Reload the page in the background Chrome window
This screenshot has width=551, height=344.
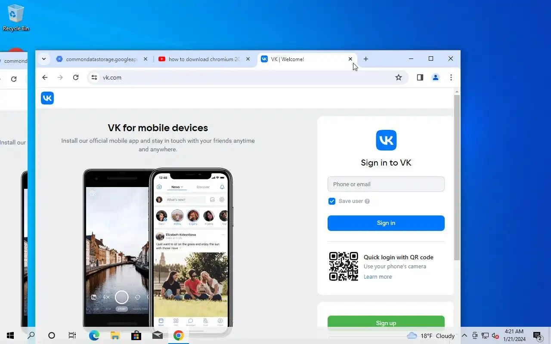pyautogui.click(x=14, y=79)
